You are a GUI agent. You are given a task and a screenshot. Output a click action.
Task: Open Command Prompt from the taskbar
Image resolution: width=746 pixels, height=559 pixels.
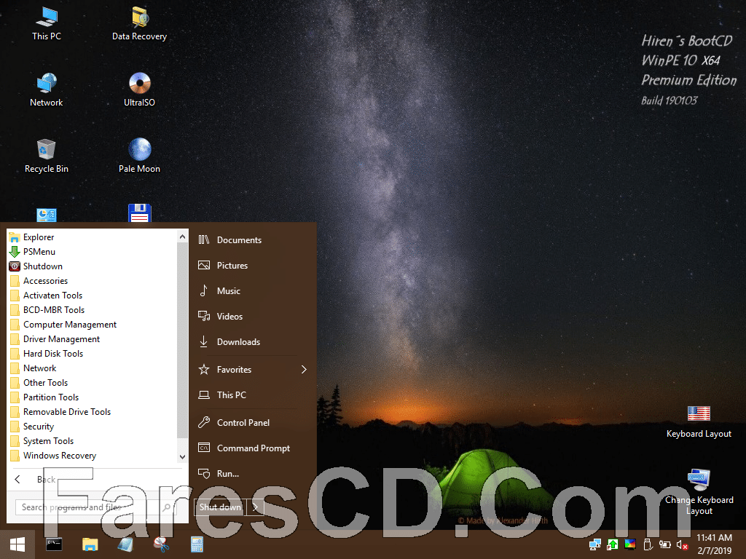[x=54, y=544]
